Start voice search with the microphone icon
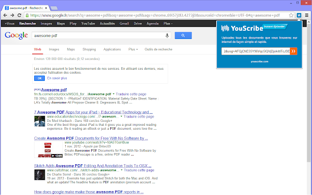312x195 pixels. point(167,36)
